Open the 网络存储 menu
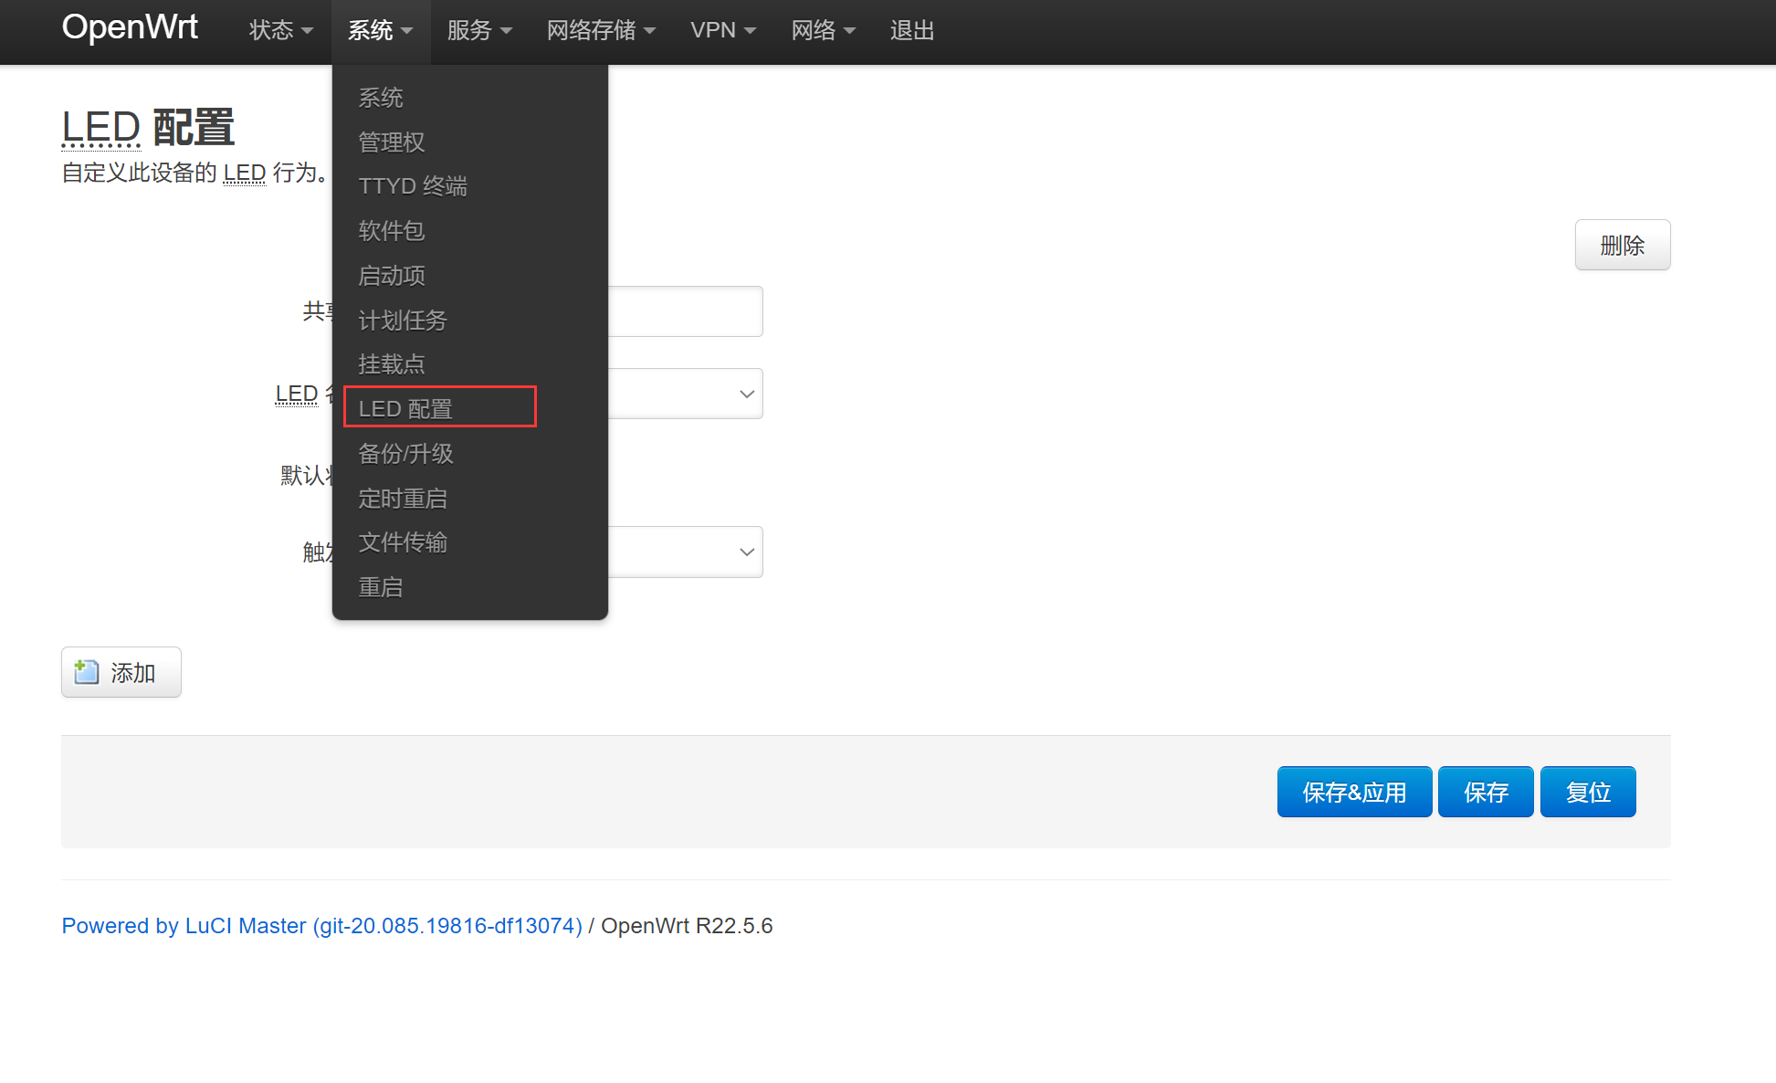This screenshot has height=1083, width=1776. [x=600, y=31]
